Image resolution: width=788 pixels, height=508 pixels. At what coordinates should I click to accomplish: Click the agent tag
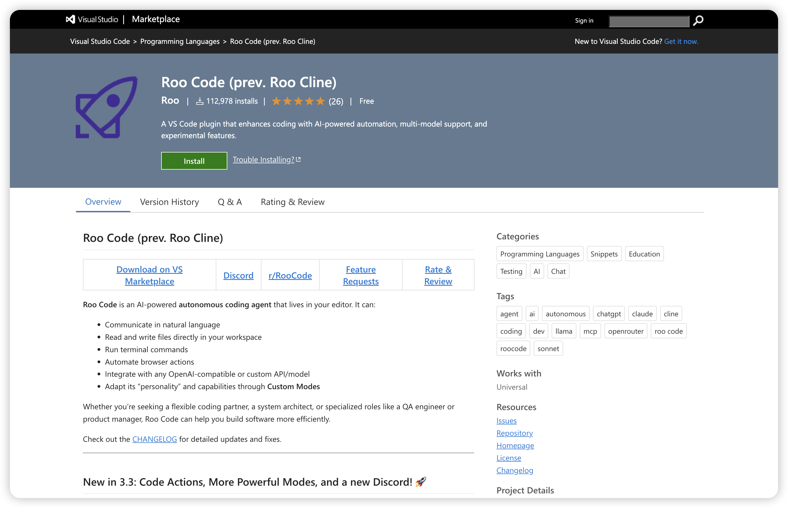[x=509, y=314]
